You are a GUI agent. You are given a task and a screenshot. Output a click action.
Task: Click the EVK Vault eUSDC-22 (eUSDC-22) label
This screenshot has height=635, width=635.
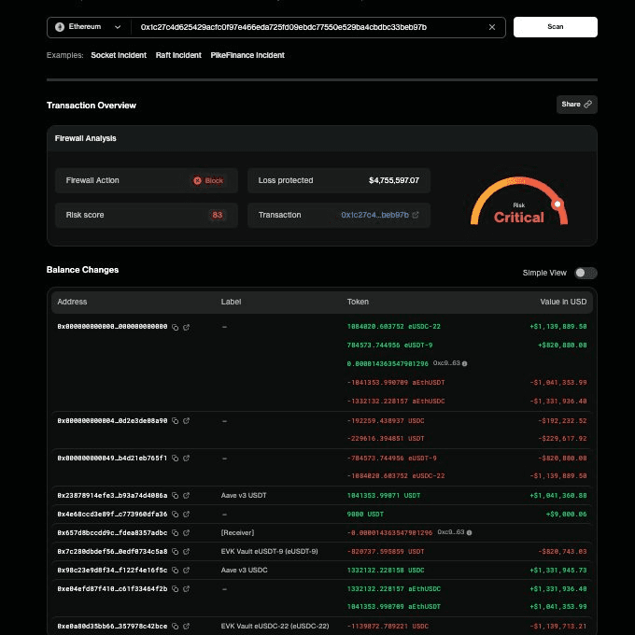coord(275,626)
